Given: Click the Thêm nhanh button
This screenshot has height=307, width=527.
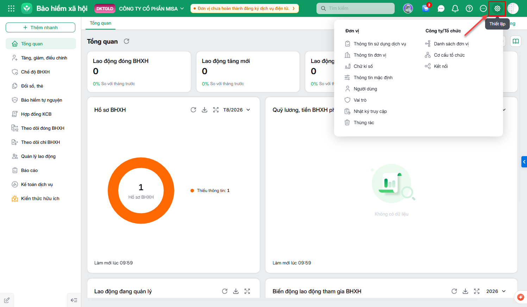Looking at the screenshot, I should (x=40, y=27).
